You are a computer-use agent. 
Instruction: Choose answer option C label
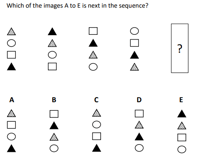(x=96, y=100)
